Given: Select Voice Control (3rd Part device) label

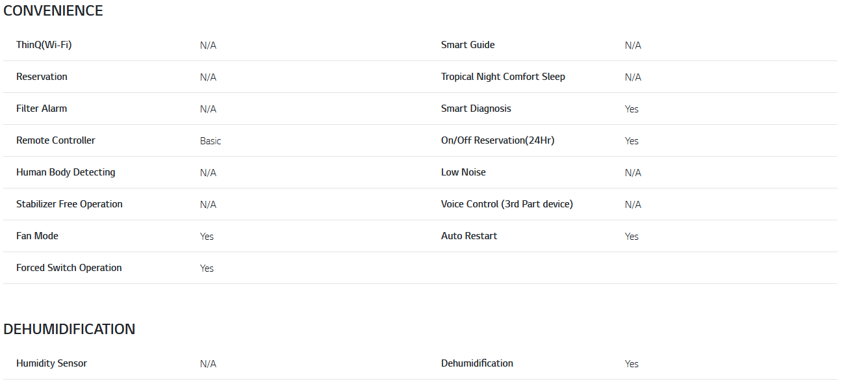Looking at the screenshot, I should (507, 204).
